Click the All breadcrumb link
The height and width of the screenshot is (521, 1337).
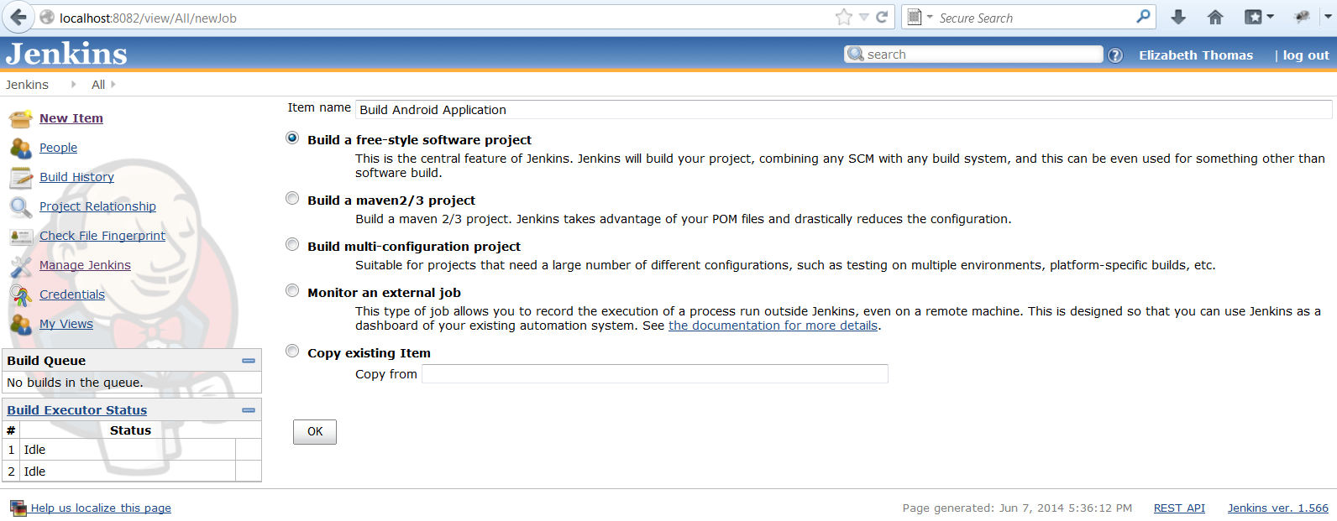click(x=98, y=85)
